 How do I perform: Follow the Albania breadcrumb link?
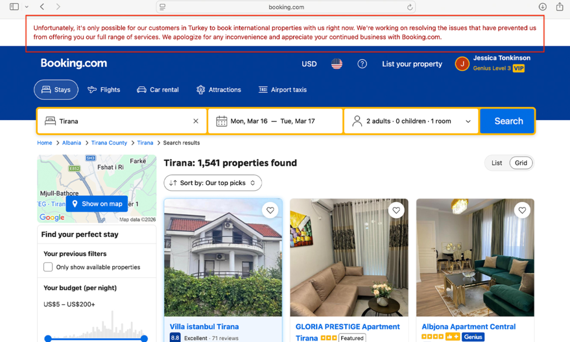click(x=72, y=143)
